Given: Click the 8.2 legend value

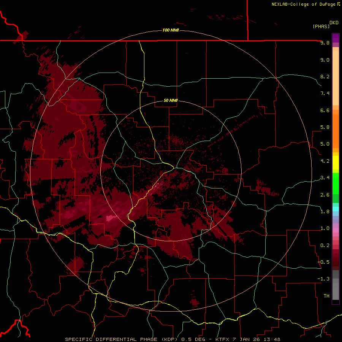Looking at the screenshot, I should pos(325,76).
